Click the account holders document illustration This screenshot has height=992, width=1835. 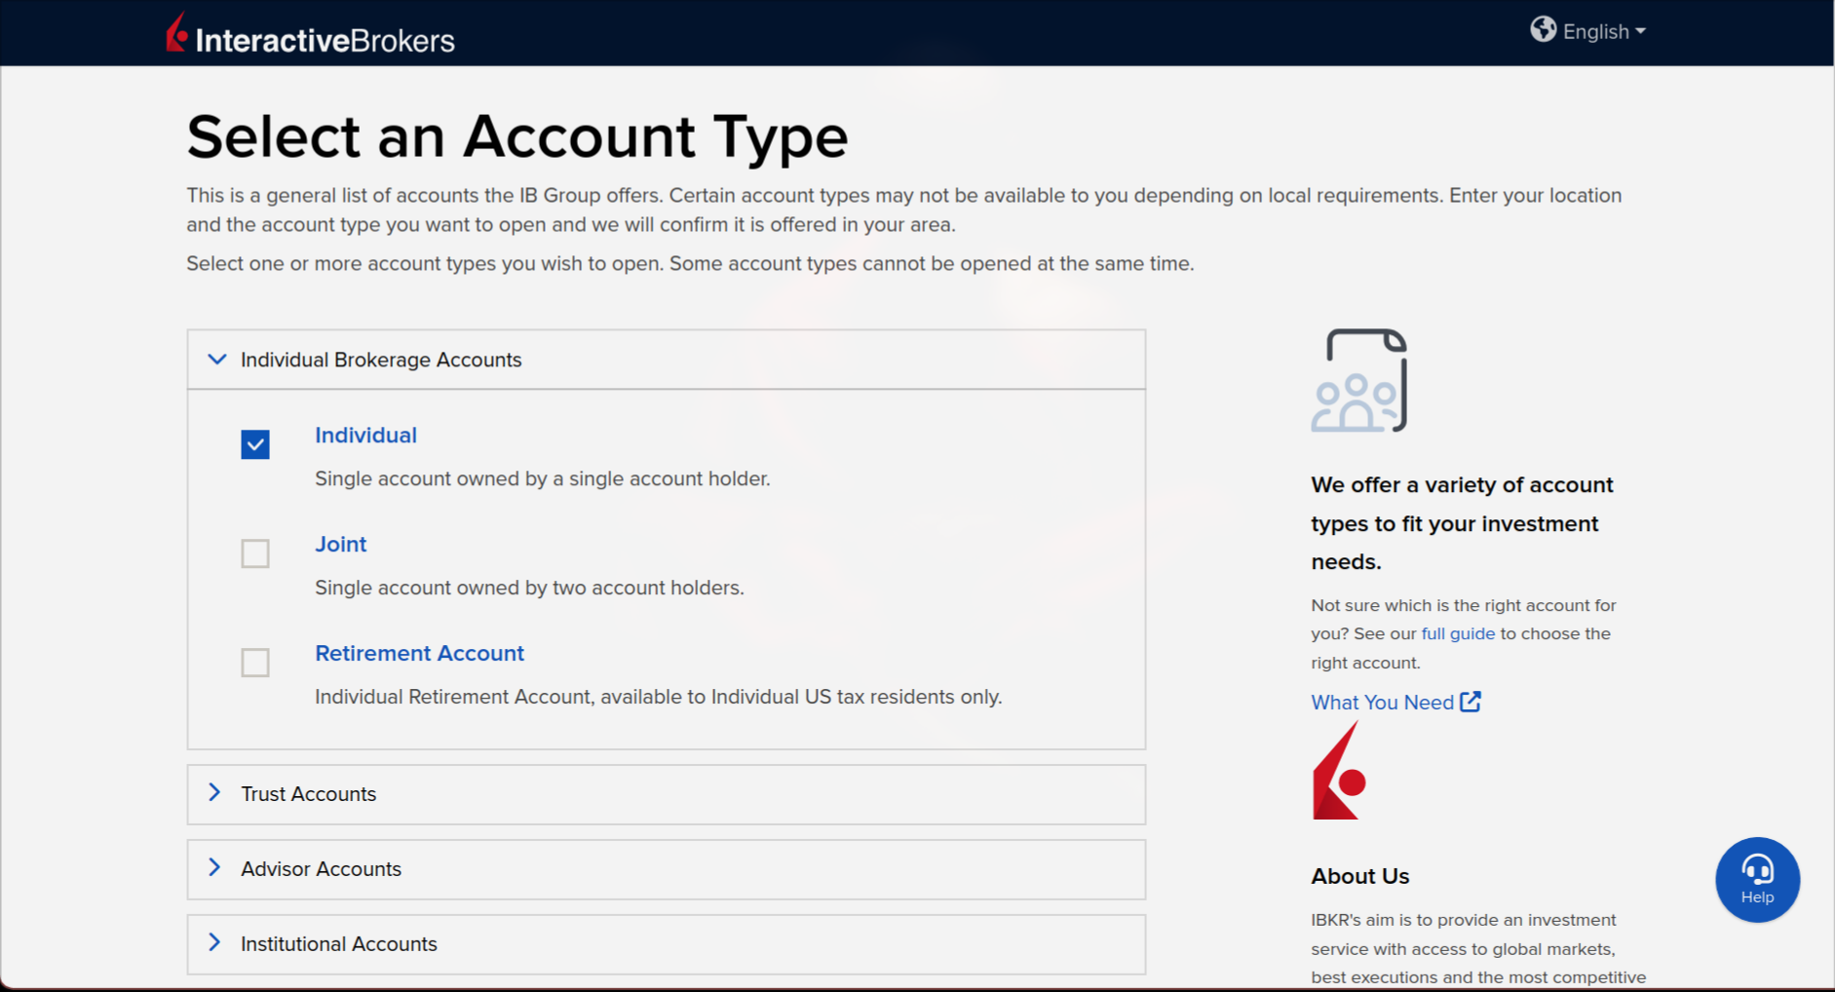1358,381
